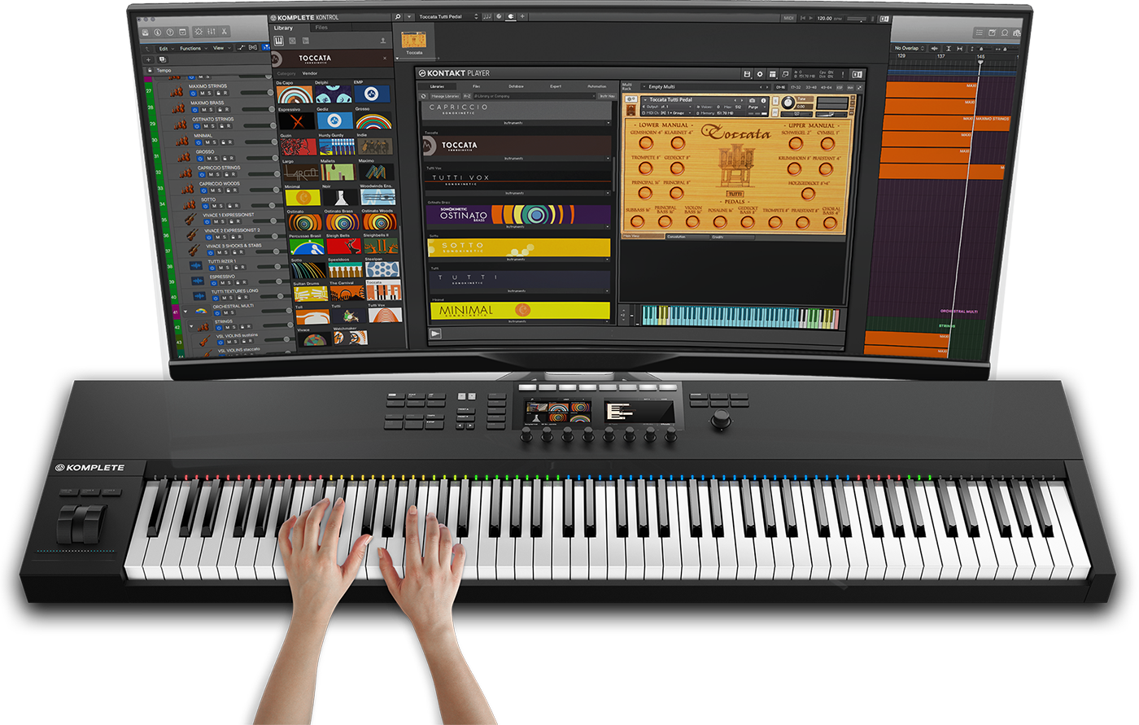
Task: Open the Automation tab in Kontakt Player
Action: click(x=596, y=86)
